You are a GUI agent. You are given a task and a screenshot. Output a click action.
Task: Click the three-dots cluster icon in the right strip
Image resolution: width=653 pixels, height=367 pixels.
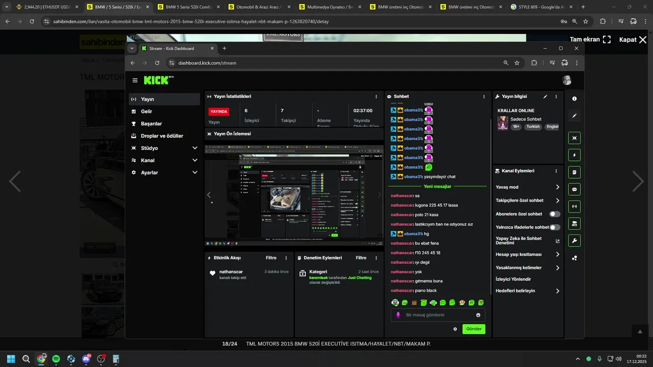(x=574, y=258)
